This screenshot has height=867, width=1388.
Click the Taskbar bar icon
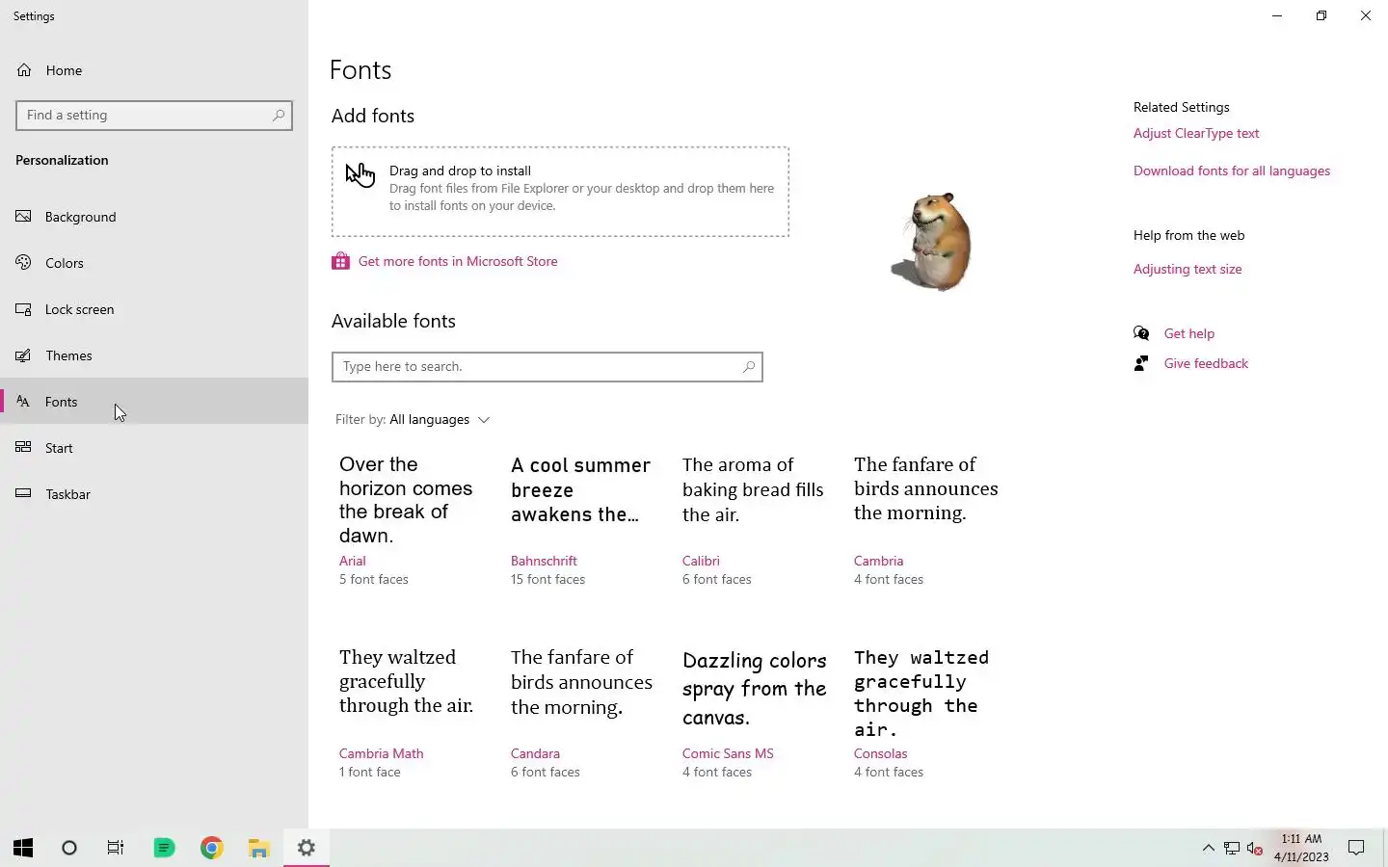pyautogui.click(x=24, y=494)
